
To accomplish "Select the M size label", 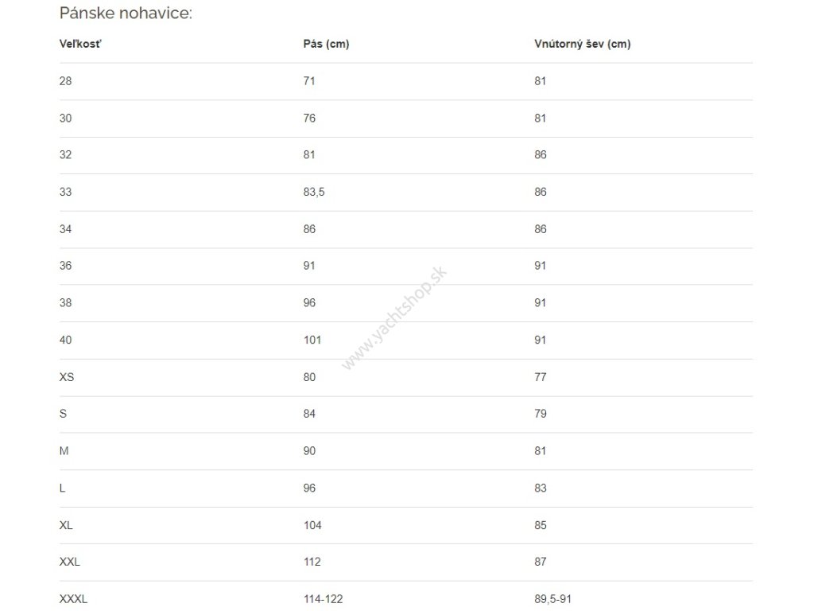I will (x=64, y=451).
